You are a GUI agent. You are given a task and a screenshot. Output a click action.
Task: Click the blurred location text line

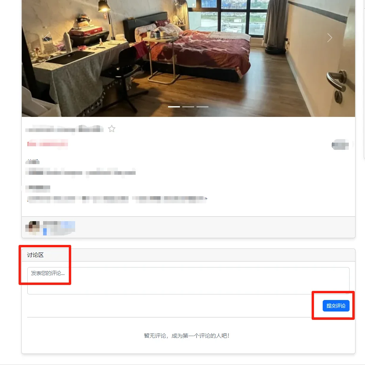pyautogui.click(x=81, y=172)
